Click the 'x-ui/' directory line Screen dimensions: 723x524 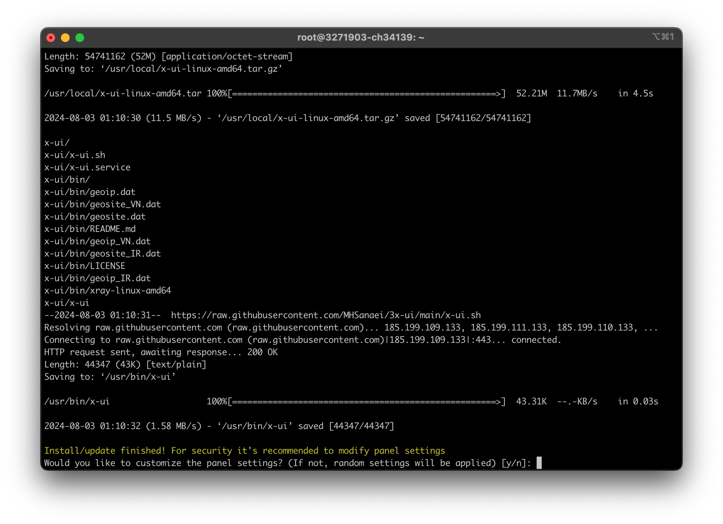coord(57,143)
